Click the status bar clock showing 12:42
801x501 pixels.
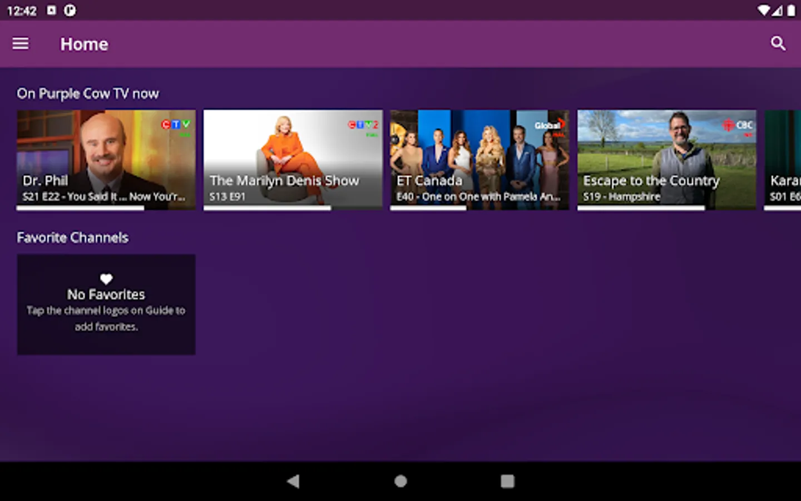[22, 11]
